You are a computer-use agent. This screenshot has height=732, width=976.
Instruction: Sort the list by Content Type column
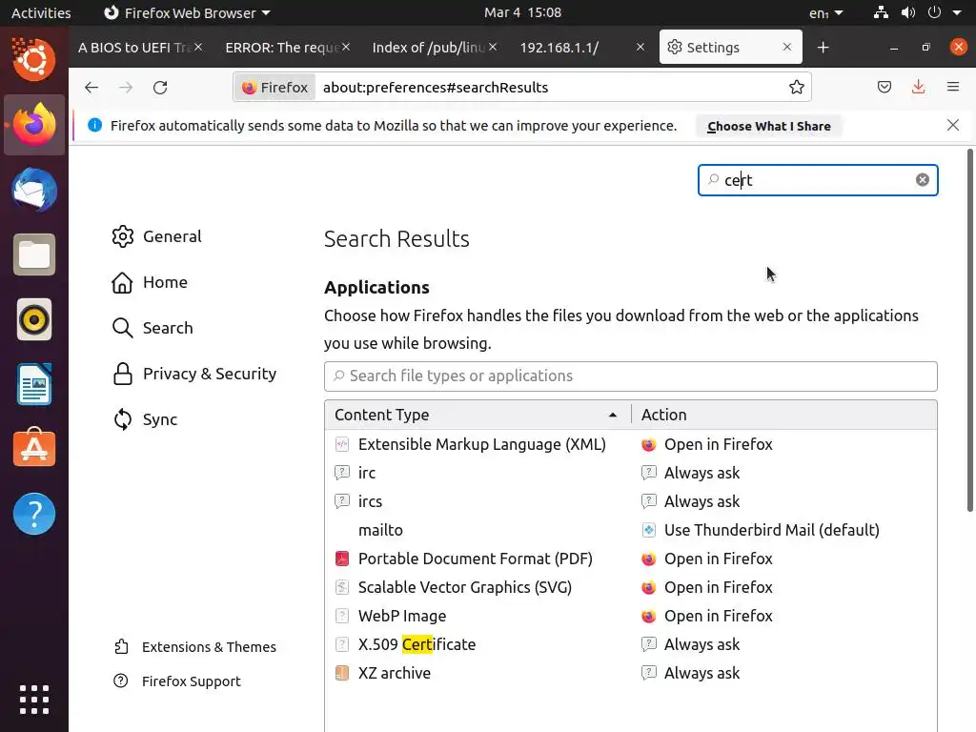pyautogui.click(x=477, y=415)
